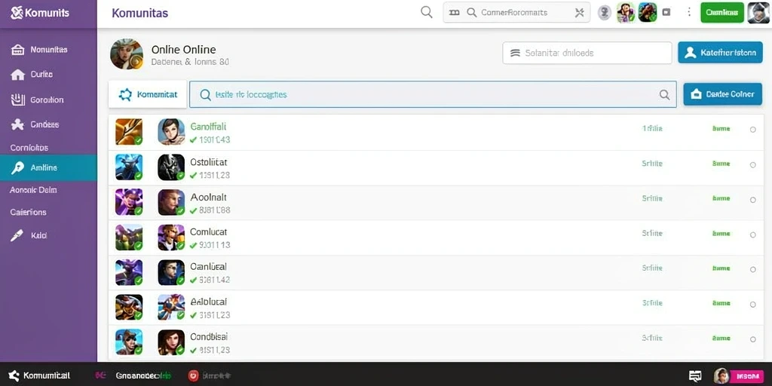This screenshot has height=386, width=772.
Task: Click the green button in header
Action: pyautogui.click(x=721, y=13)
